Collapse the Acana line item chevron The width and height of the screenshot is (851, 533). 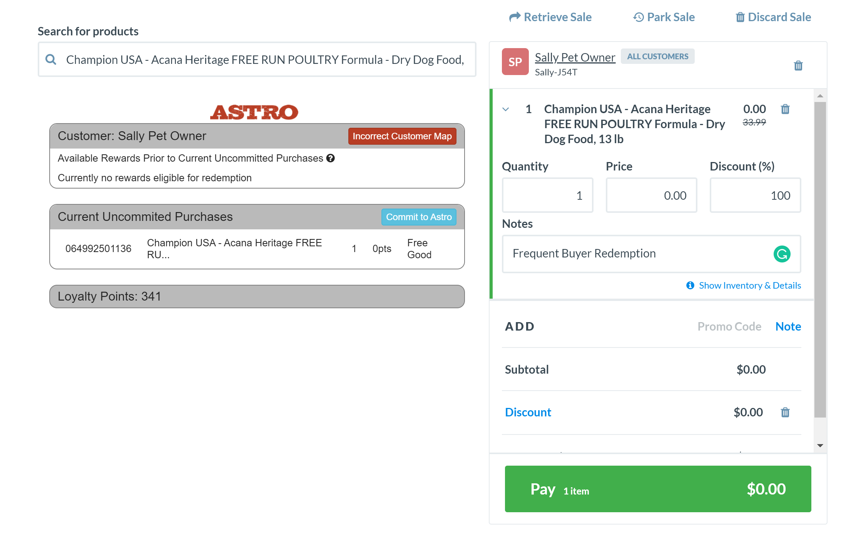click(x=506, y=109)
